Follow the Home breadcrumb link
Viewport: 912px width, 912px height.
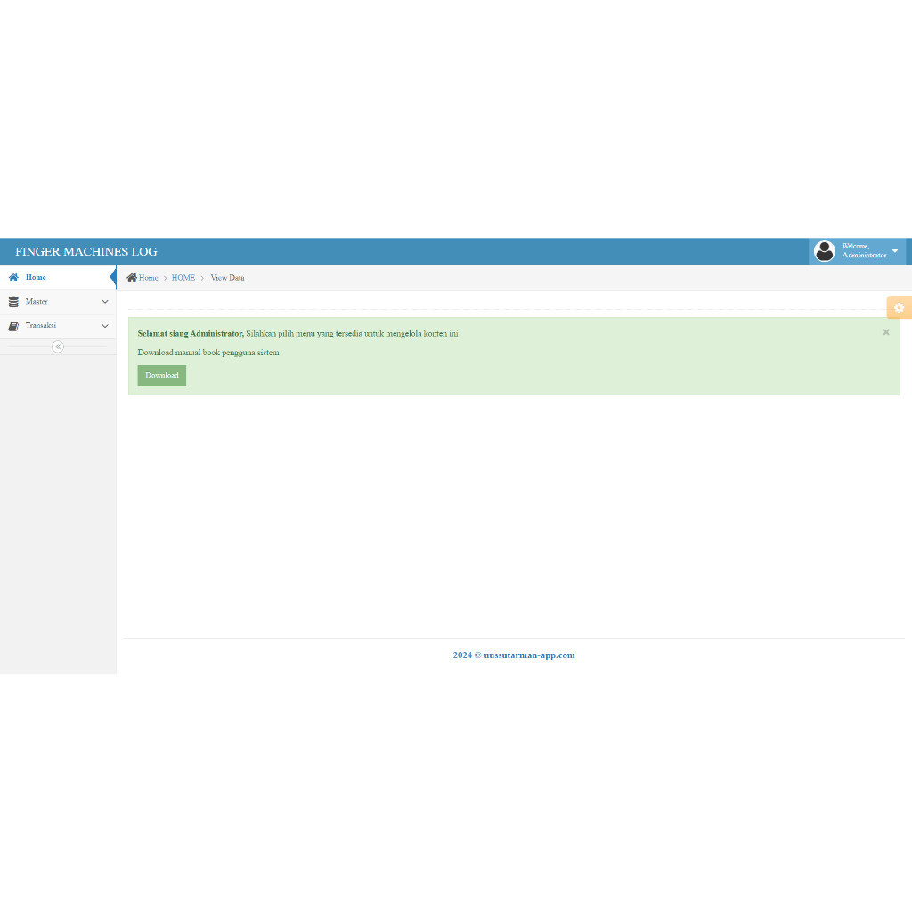[149, 278]
